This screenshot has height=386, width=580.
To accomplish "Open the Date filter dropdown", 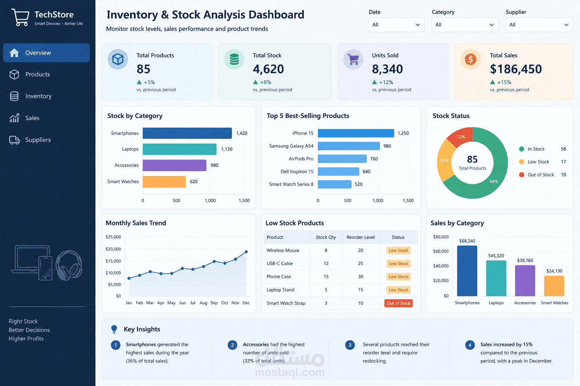I will click(x=396, y=25).
